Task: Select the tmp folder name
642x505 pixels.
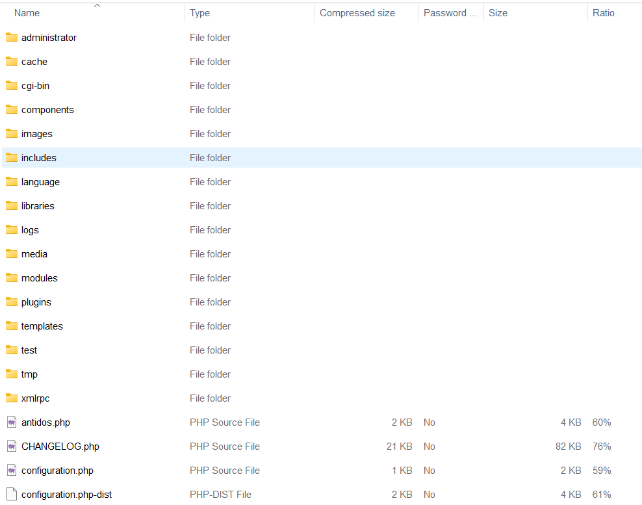Action: 29,374
